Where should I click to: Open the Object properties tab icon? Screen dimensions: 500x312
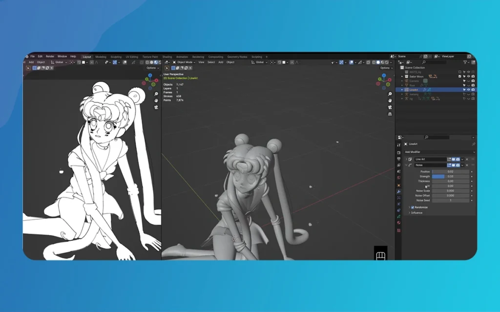pyautogui.click(x=398, y=185)
